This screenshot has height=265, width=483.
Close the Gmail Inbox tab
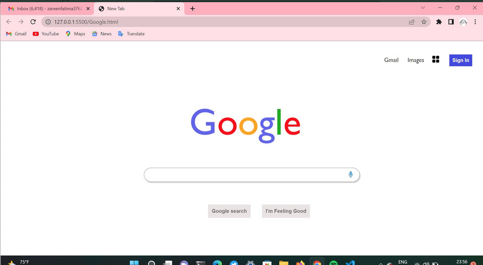(88, 9)
